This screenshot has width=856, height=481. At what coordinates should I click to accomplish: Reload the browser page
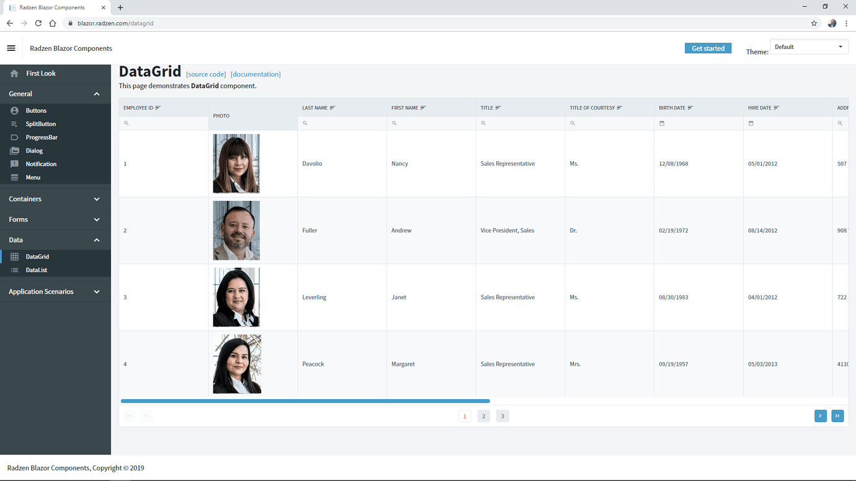click(x=38, y=23)
